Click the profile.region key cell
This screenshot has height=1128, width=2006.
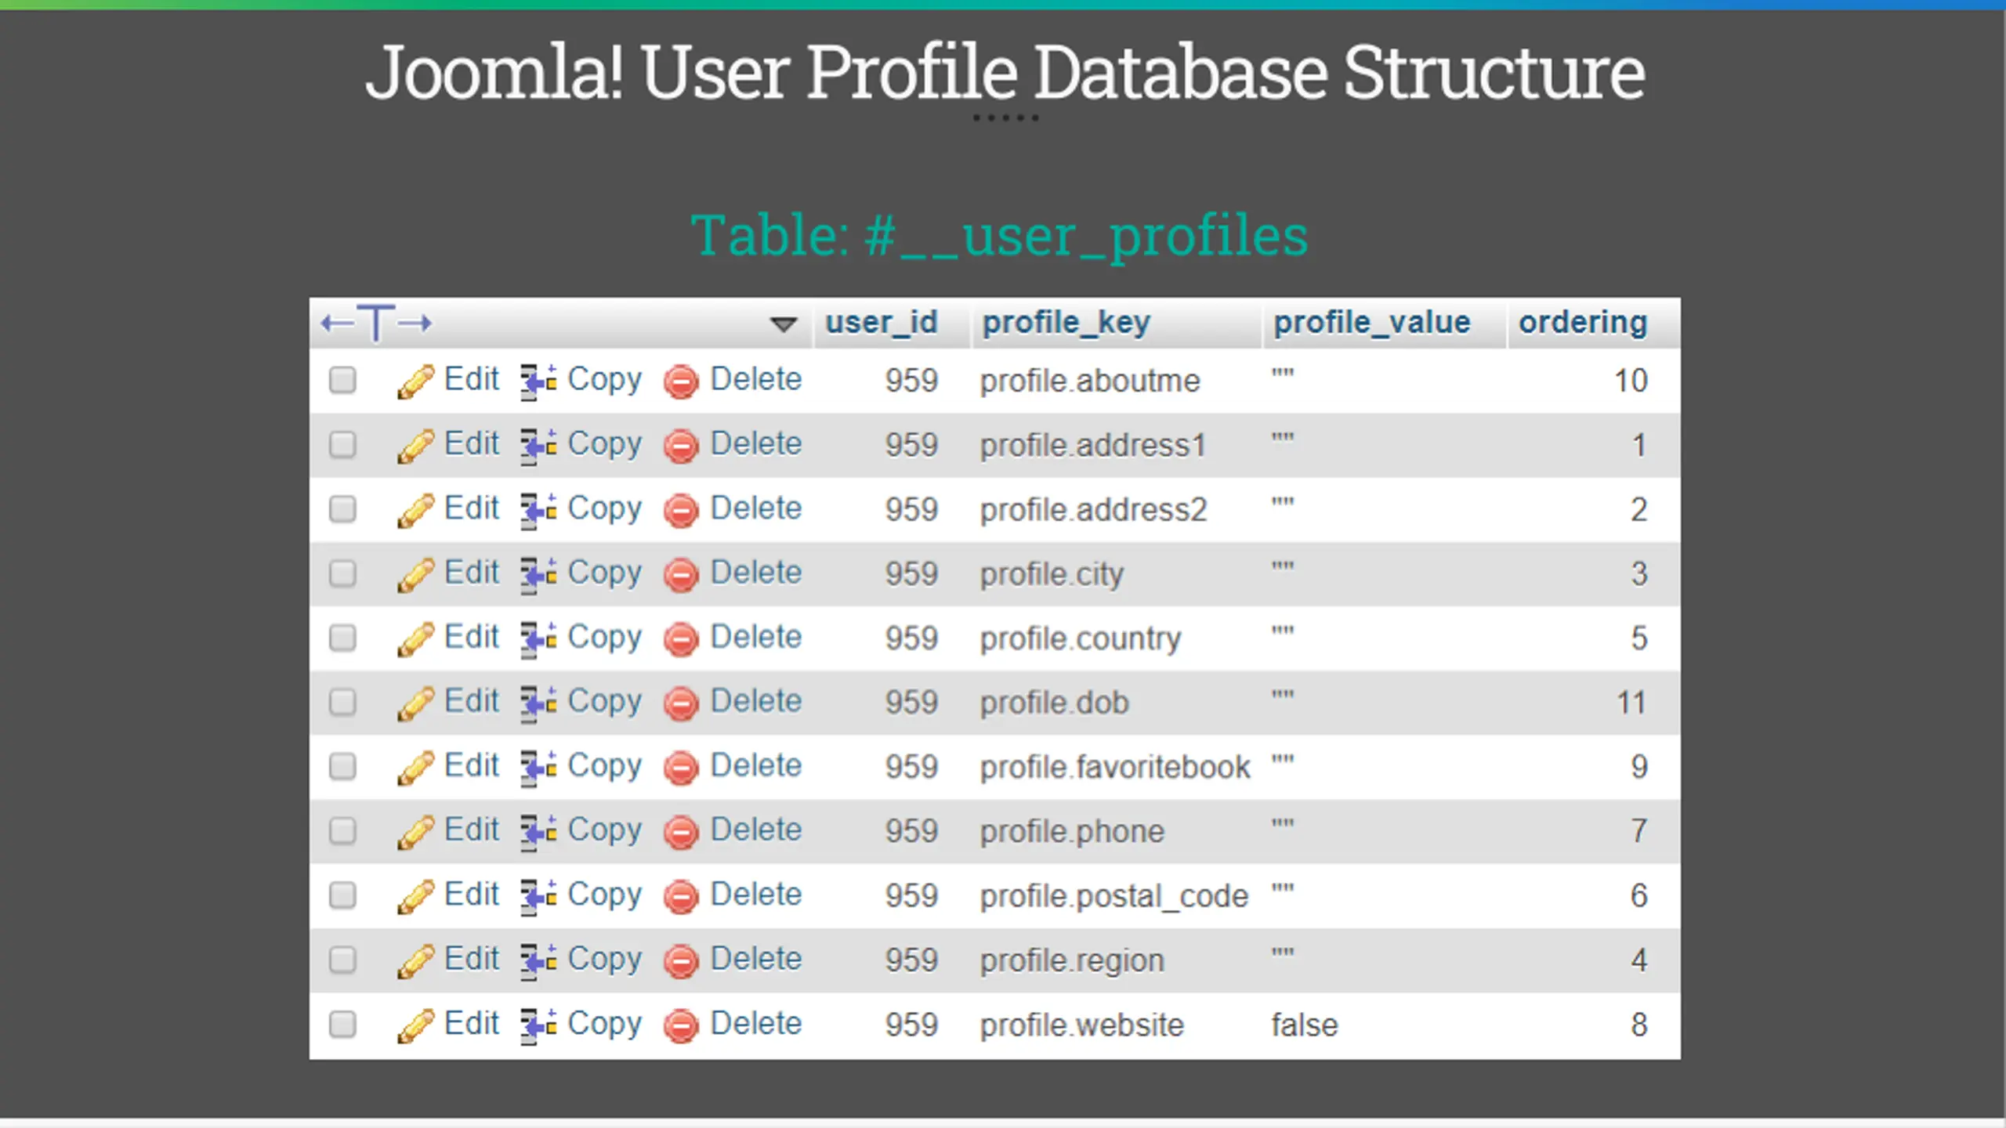click(x=1072, y=962)
